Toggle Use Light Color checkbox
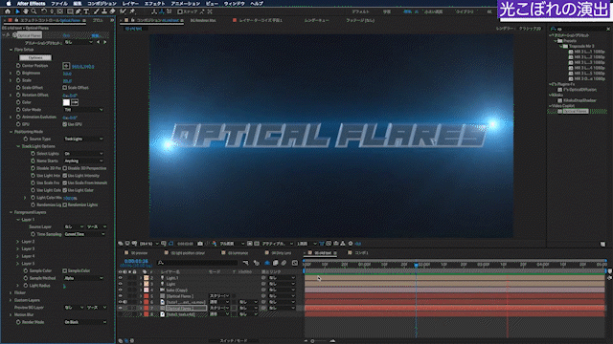Image resolution: width=613 pixels, height=344 pixels. tap(65, 190)
